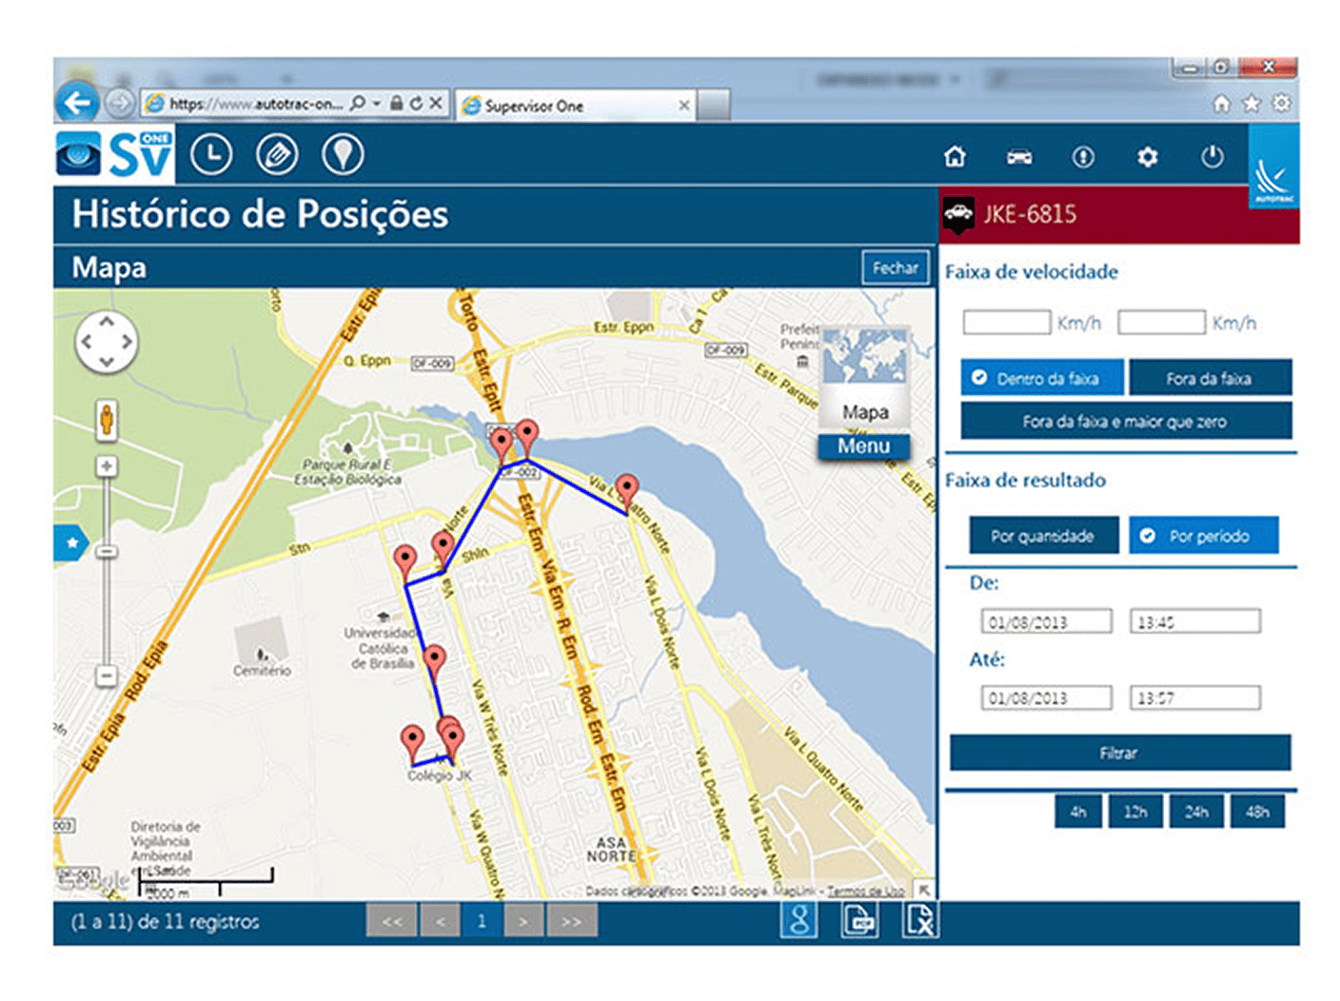Viewport: 1340px width, 1001px height.
Task: Expand the blue Menu dropdown on map
Action: 863,446
